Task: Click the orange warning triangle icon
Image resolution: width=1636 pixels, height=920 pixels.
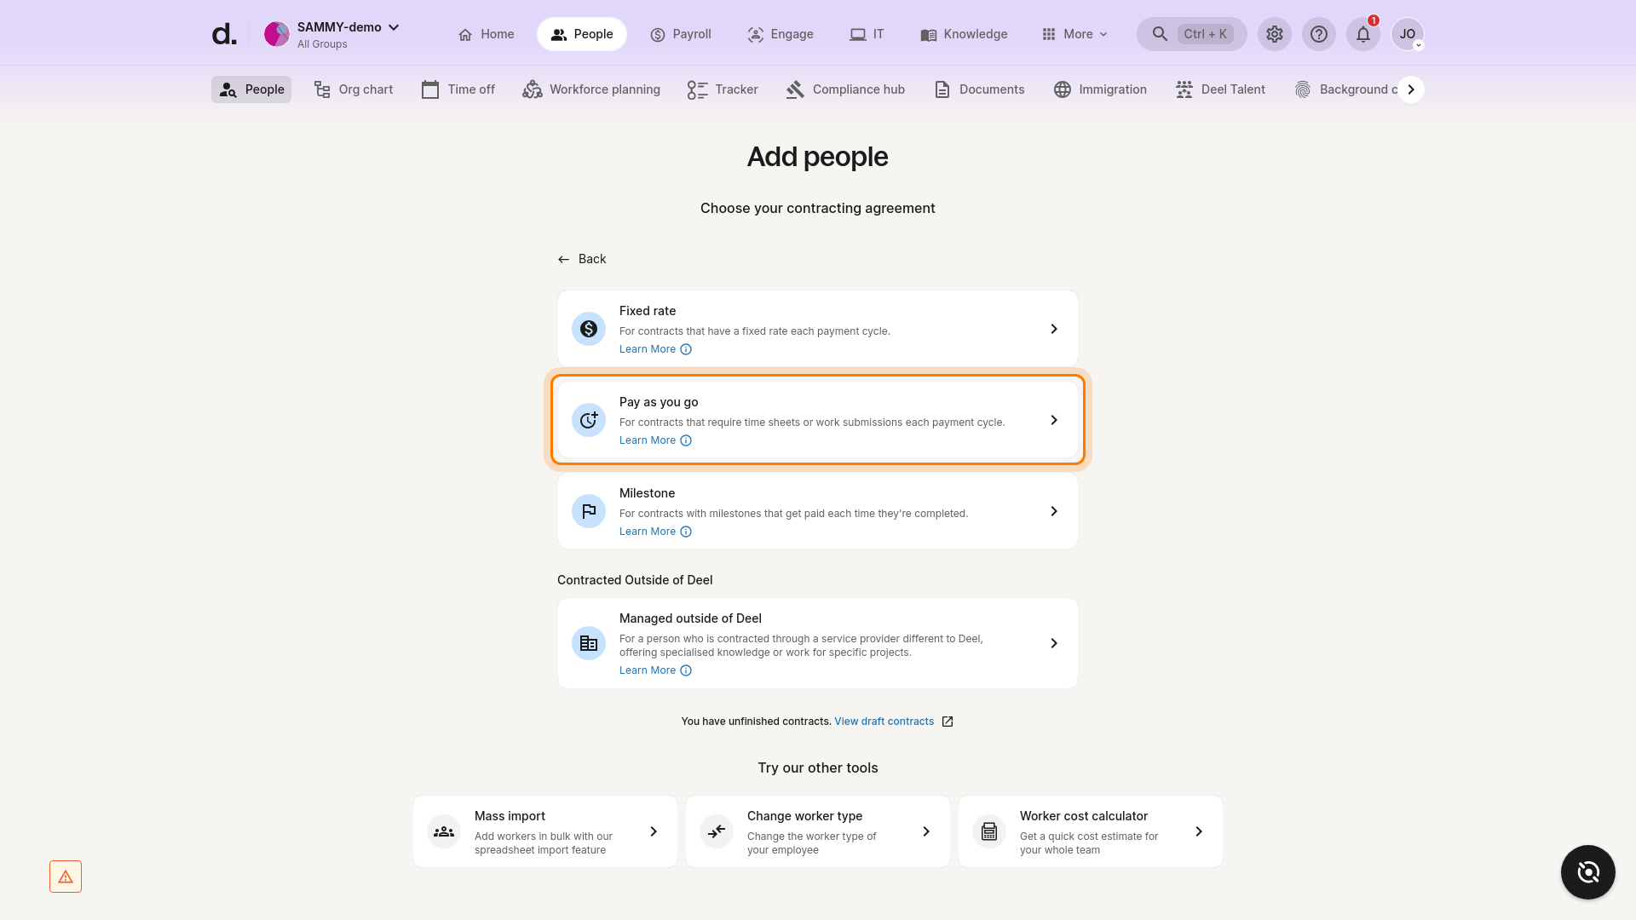Action: point(66,877)
